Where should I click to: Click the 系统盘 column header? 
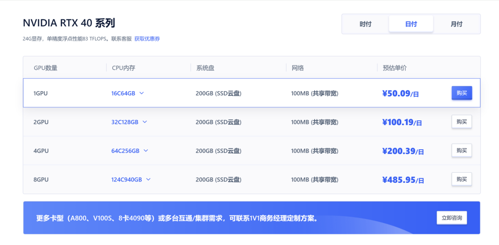[x=205, y=68]
